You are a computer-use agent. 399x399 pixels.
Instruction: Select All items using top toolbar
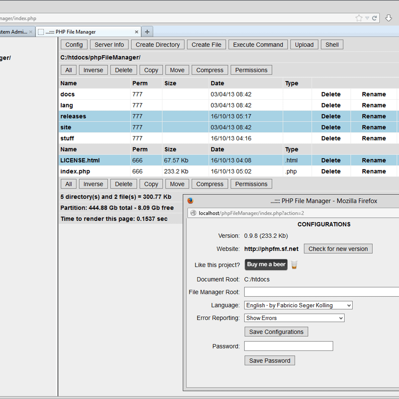click(68, 70)
